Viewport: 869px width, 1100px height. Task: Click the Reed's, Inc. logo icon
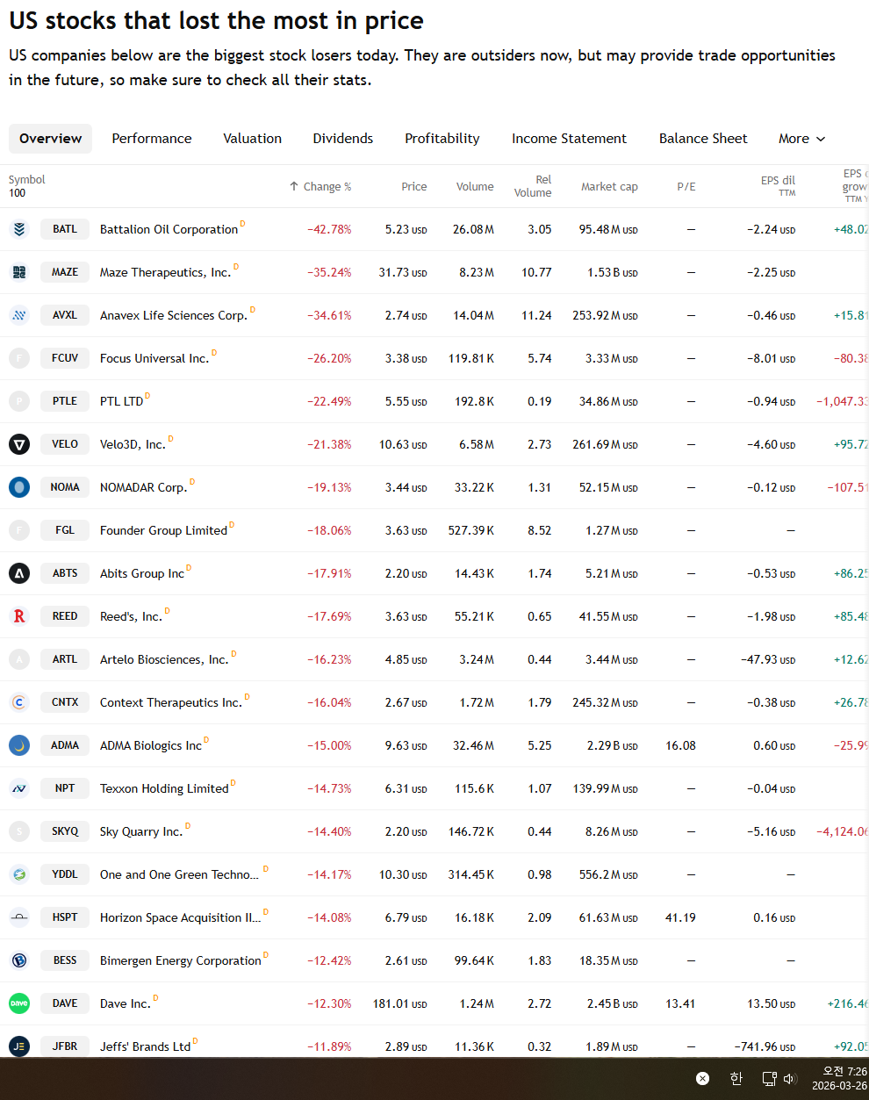(19, 616)
